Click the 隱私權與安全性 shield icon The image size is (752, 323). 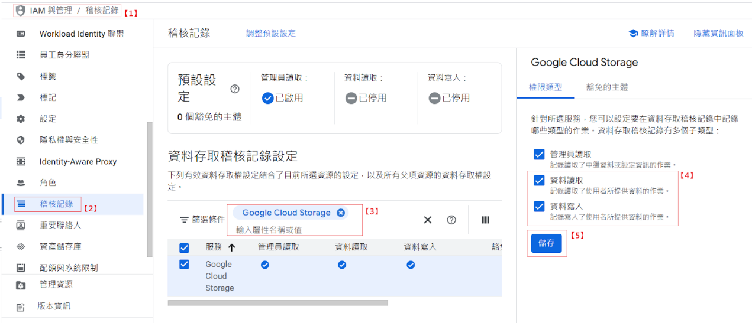[21, 140]
